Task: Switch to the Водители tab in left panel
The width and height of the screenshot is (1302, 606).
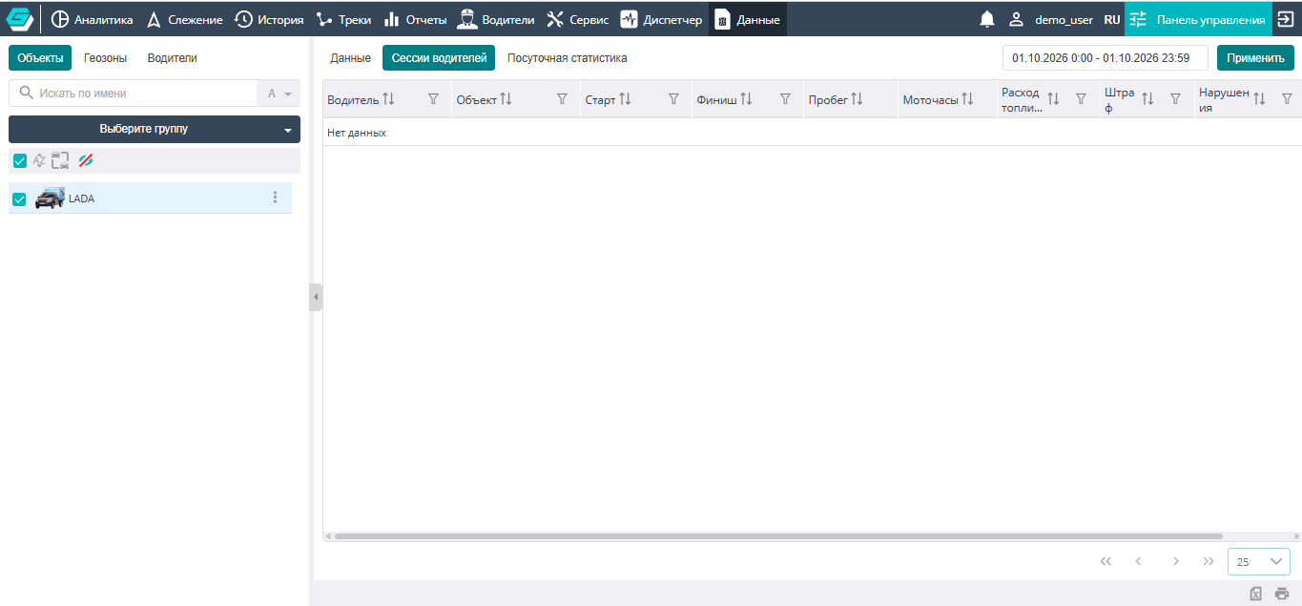Action: coord(172,58)
